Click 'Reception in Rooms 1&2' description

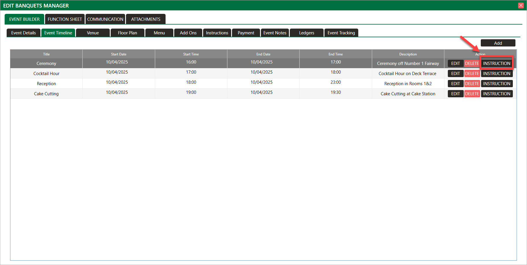pyautogui.click(x=408, y=84)
